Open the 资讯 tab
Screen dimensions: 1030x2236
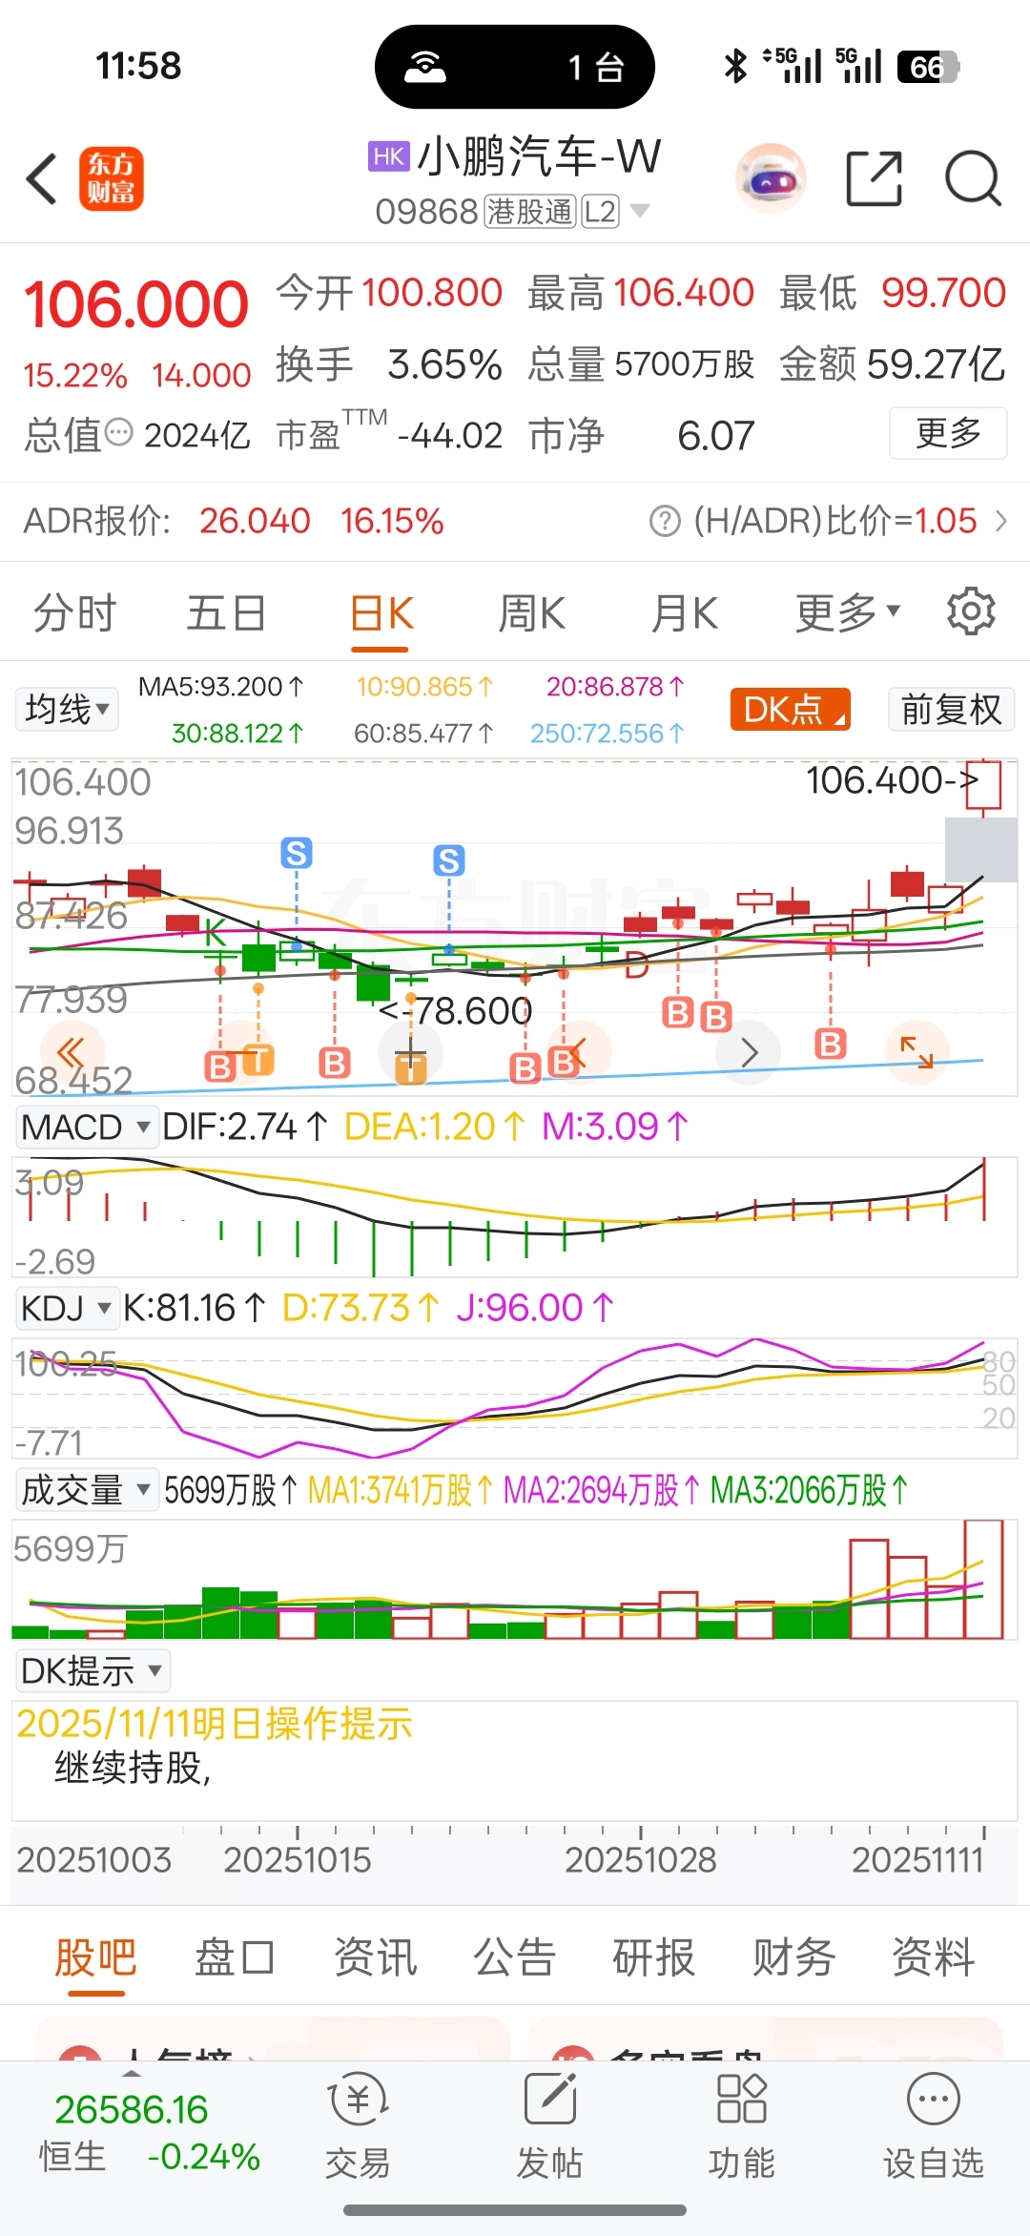(x=375, y=1958)
